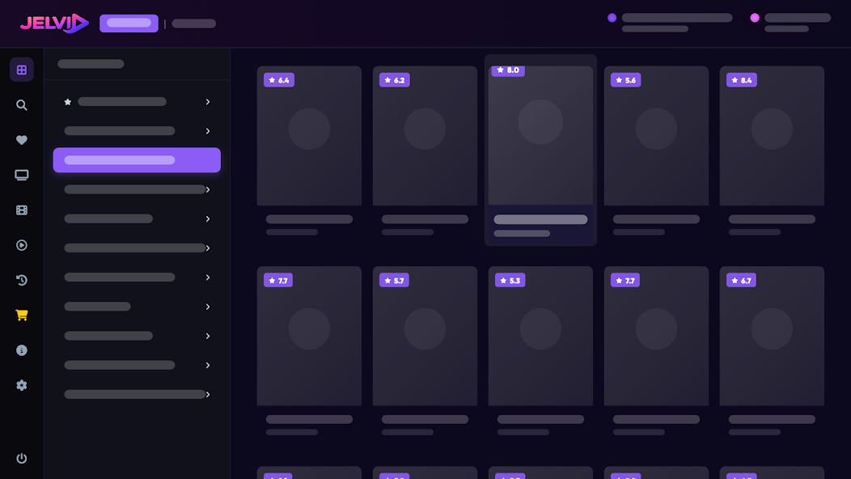Click title bar under the 5.3 card
Screen dimensions: 851x479
pyautogui.click(x=540, y=419)
